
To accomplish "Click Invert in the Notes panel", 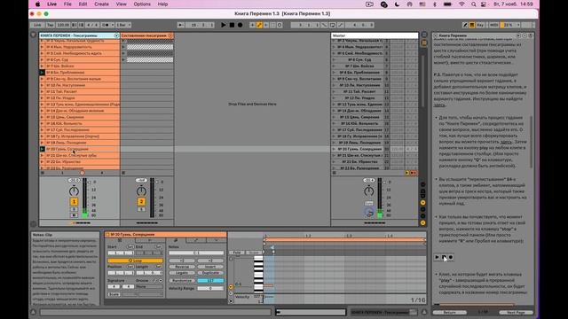I will pos(210,267).
